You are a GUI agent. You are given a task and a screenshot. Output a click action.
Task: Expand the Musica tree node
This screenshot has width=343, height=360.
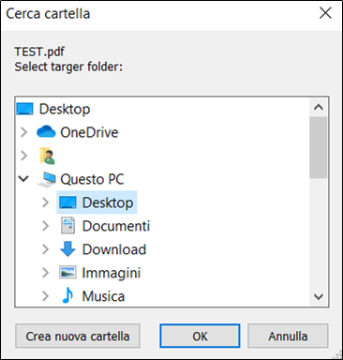[x=46, y=296]
